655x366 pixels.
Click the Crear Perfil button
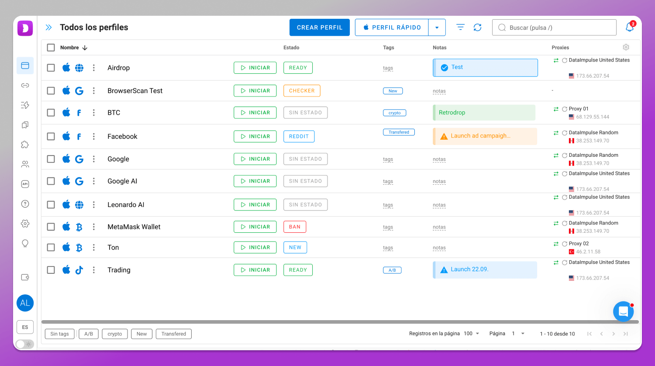click(320, 28)
